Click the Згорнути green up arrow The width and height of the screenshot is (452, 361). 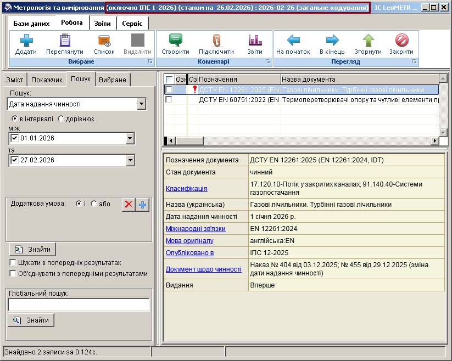(x=368, y=41)
